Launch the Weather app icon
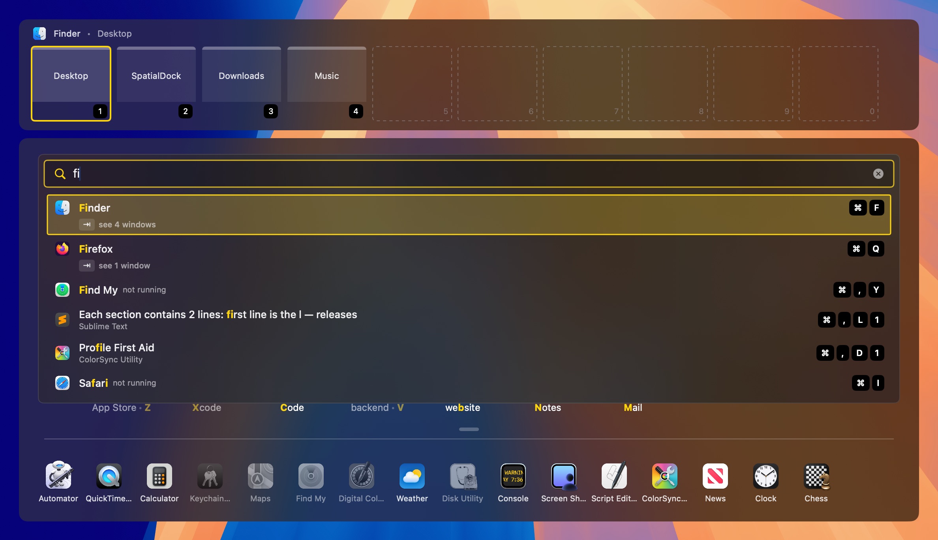This screenshot has width=938, height=540. [412, 476]
